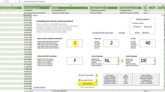Click the formula bar cancel X icon

(11, 2)
